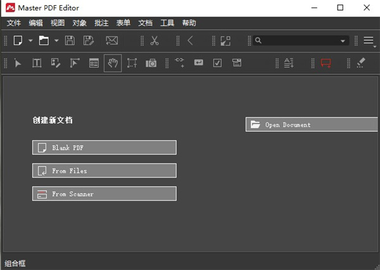Click the Snapshot camera icon
Viewport: 380px width, 270px height.
[151, 63]
